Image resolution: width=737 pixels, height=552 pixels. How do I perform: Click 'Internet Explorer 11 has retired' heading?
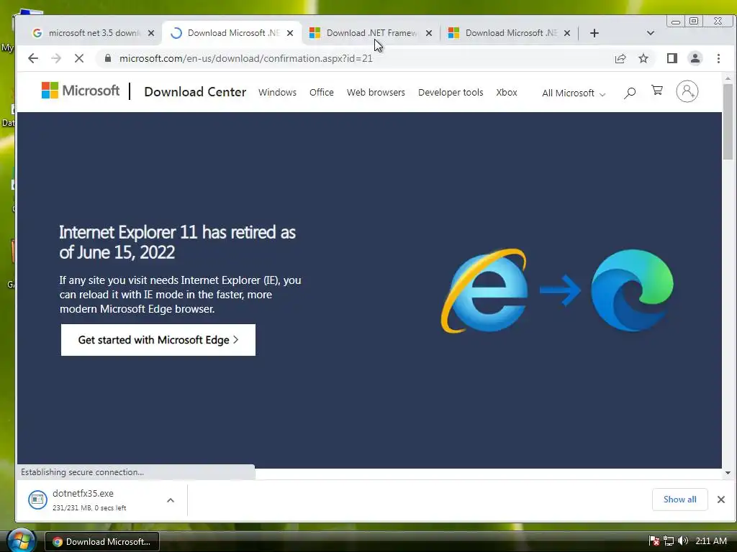tap(177, 242)
